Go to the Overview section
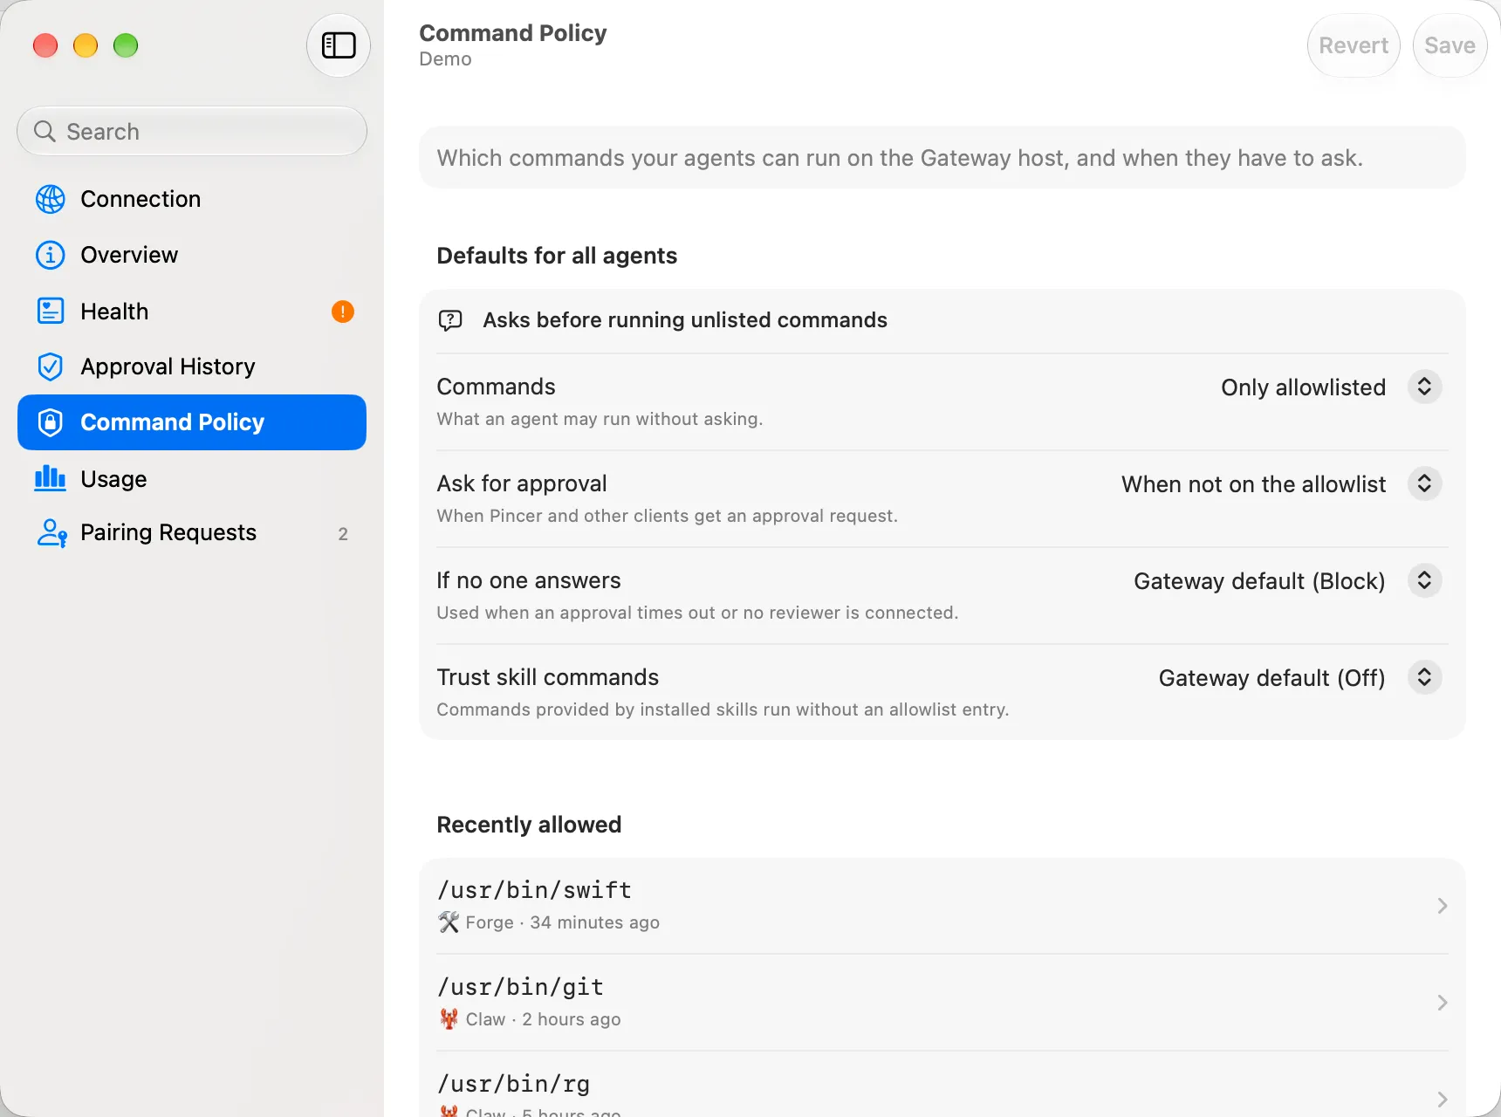The width and height of the screenshot is (1501, 1117). pyautogui.click(x=192, y=255)
